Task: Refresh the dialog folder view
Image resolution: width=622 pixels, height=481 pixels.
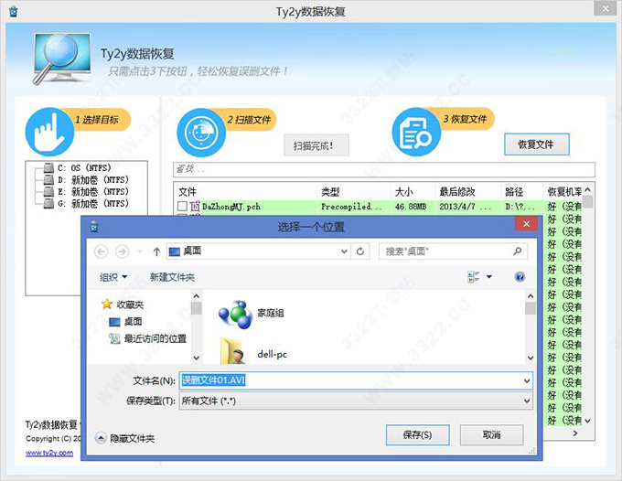Action: coord(360,251)
